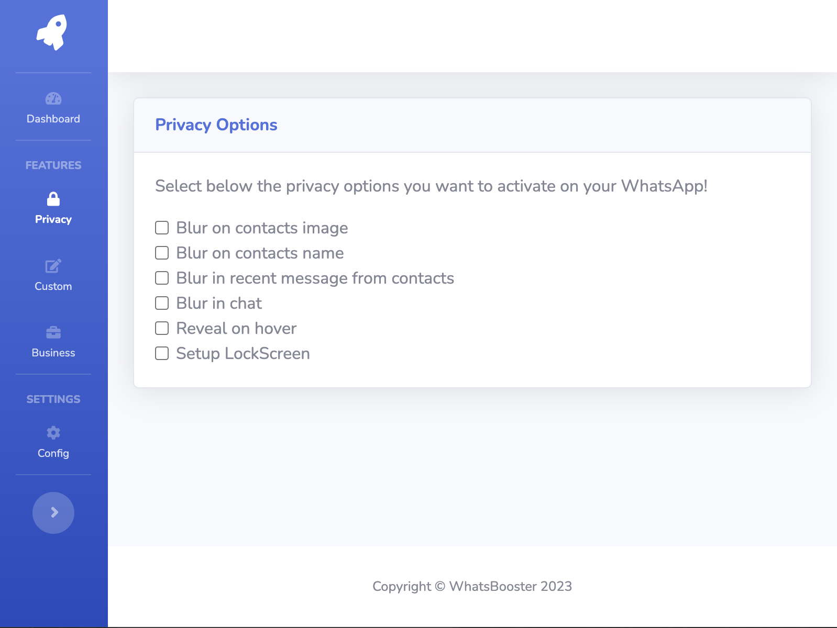Click the Setup LockScreen label text
The width and height of the screenshot is (837, 628).
pos(243,353)
